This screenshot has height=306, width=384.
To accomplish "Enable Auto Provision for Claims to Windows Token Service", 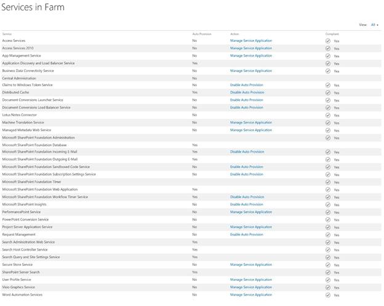I will [x=247, y=85].
